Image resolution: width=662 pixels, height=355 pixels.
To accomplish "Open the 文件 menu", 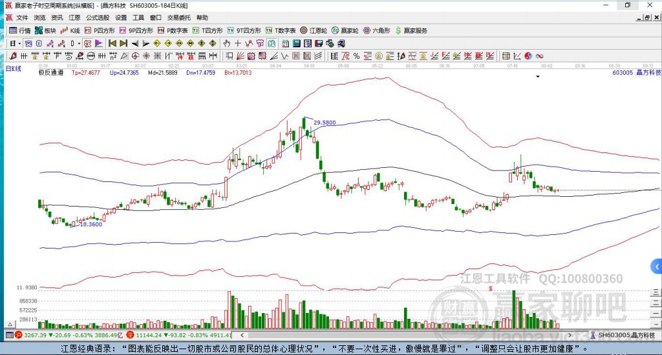I will 22,17.
